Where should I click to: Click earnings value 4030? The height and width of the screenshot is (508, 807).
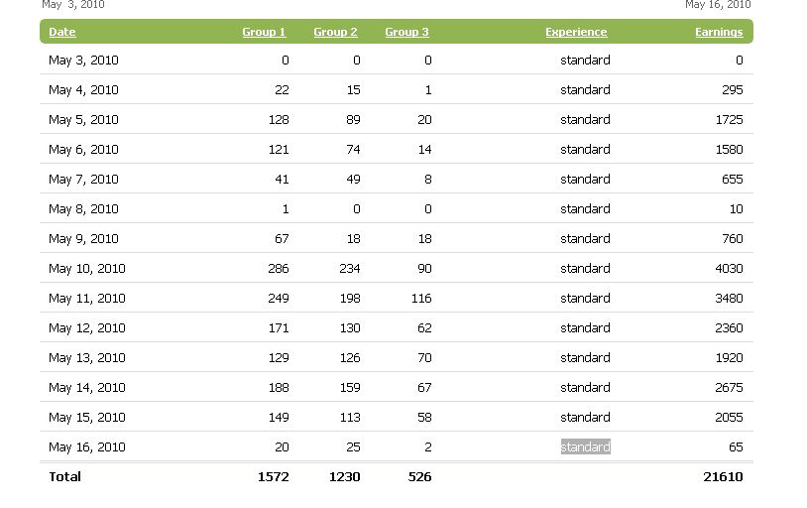click(x=729, y=269)
